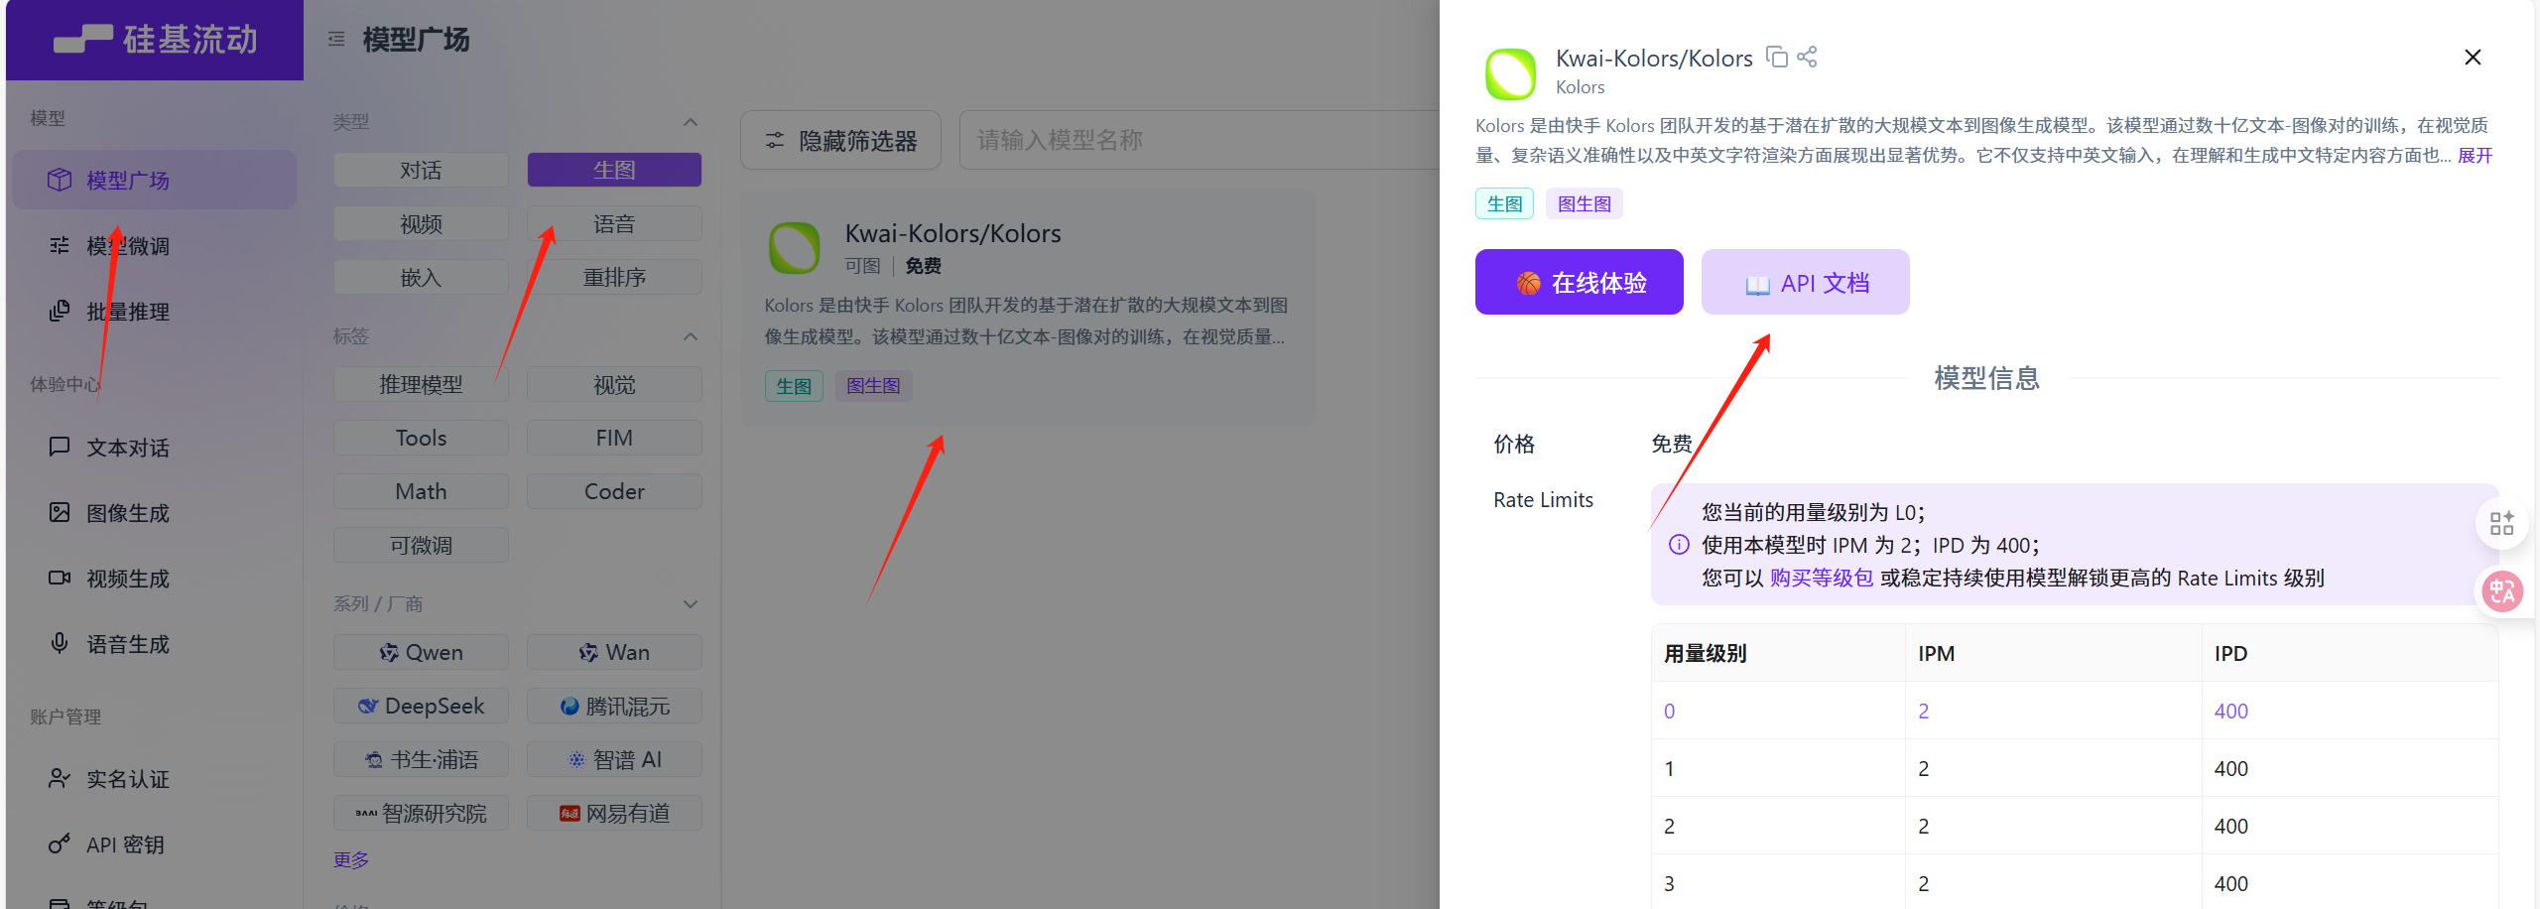
Task: Filter by 推理模型 tag
Action: (421, 384)
